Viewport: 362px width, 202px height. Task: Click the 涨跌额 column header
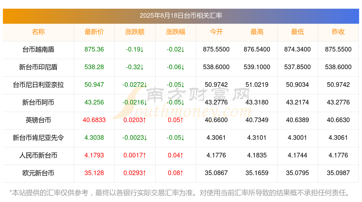coord(135,32)
